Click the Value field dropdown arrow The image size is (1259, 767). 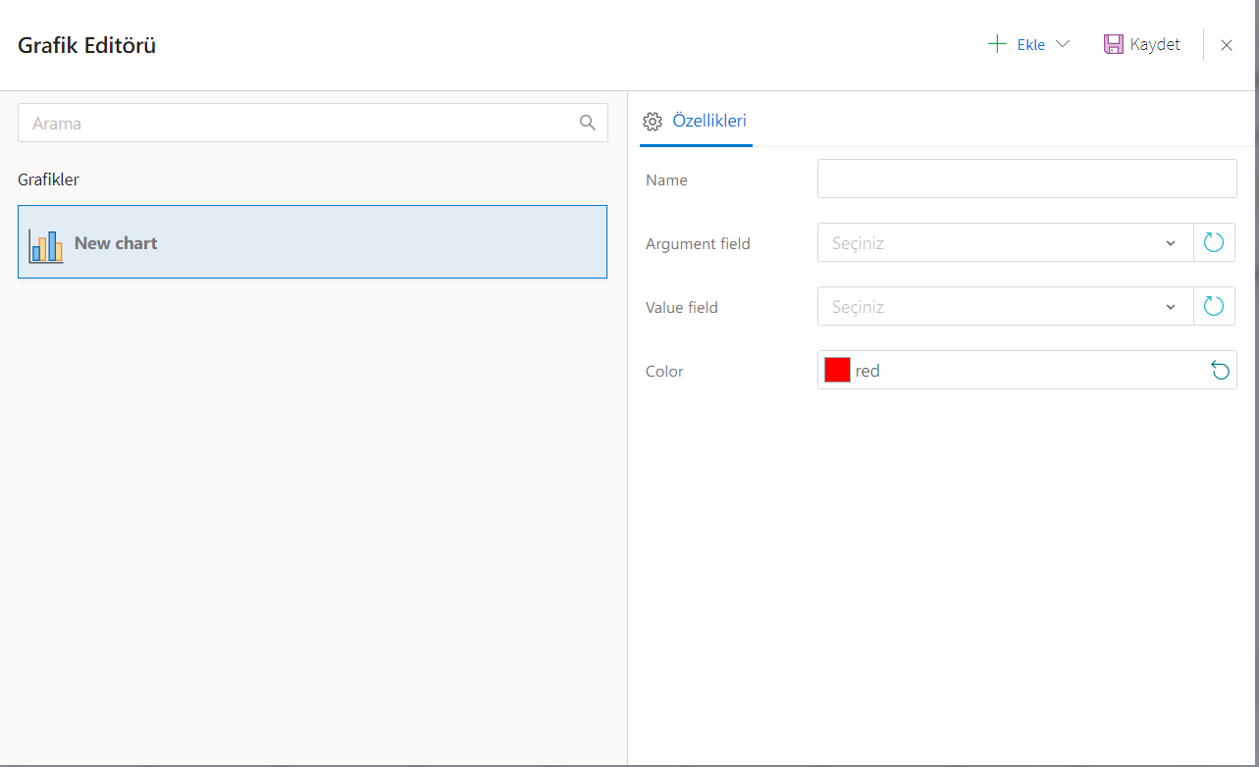click(1171, 307)
